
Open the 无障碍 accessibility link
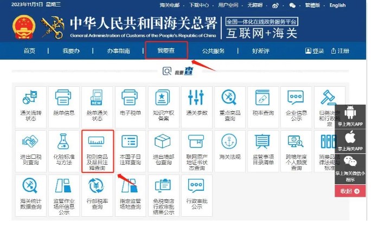(x=255, y=5)
